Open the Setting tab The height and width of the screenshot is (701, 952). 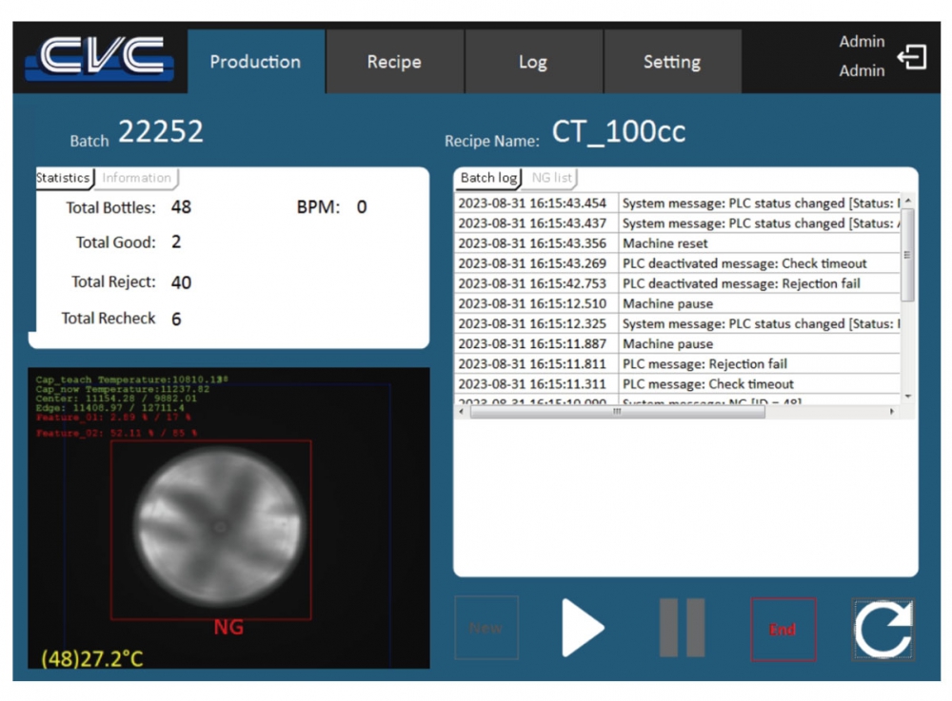tap(672, 62)
